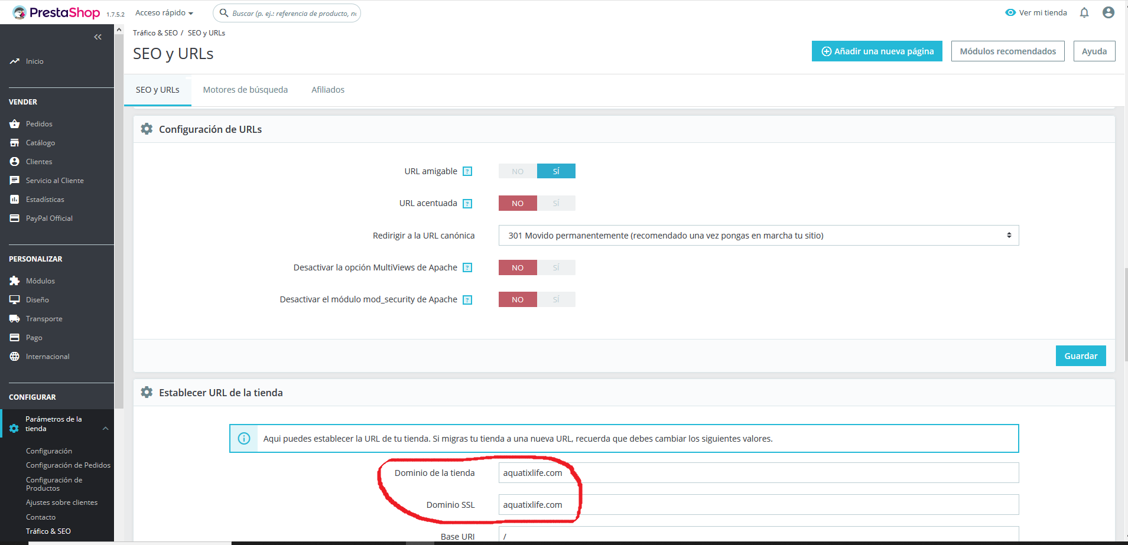Click the Diseño monitor icon
Screen dimensions: 1128x545
pos(15,299)
